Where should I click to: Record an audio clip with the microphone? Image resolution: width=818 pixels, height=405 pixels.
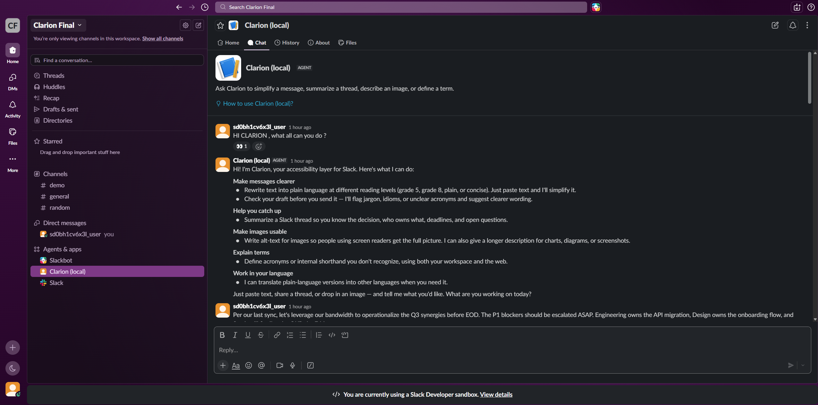(292, 365)
